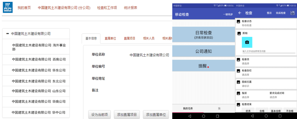Switch to the 直属项目 tab
Viewport: 297px width, 119px height.
tap(129, 38)
